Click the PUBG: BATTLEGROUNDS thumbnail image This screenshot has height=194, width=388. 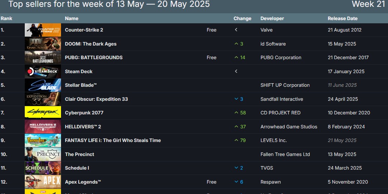(43, 58)
